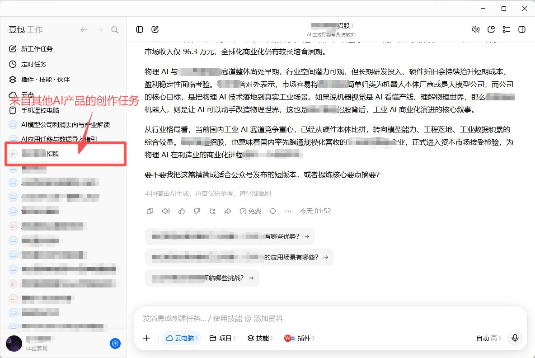
Task: Open the 自动 高 mode dropdown
Action: pyautogui.click(x=488, y=338)
